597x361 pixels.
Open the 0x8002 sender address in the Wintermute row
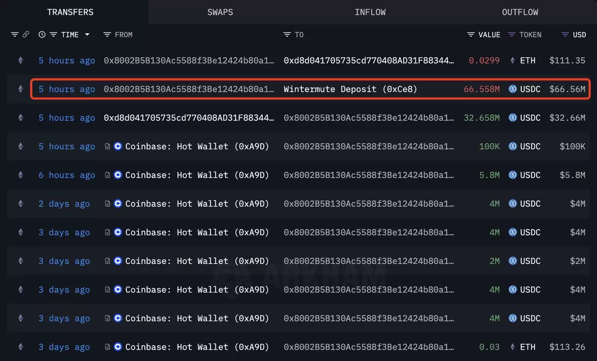189,90
